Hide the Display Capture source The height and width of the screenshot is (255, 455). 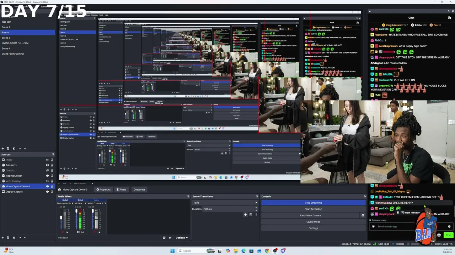(47, 192)
